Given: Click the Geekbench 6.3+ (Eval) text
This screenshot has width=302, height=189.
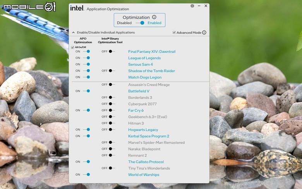Looking at the screenshot, I should point(148,117).
